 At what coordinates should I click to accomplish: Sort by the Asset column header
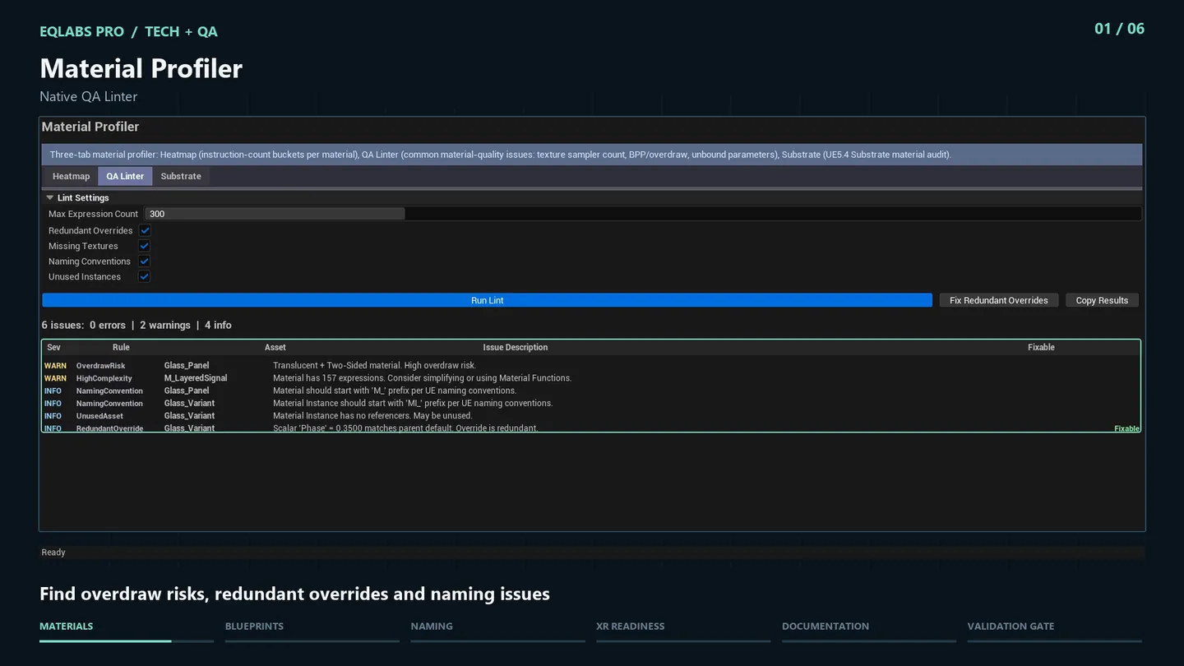point(275,347)
